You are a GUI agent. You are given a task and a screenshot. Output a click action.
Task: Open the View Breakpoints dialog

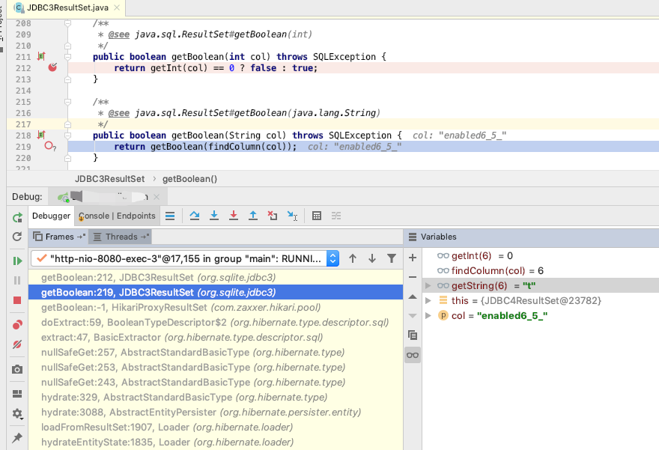(17, 325)
